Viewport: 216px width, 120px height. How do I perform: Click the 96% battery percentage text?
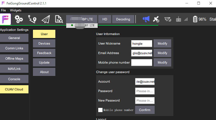(x=202, y=19)
